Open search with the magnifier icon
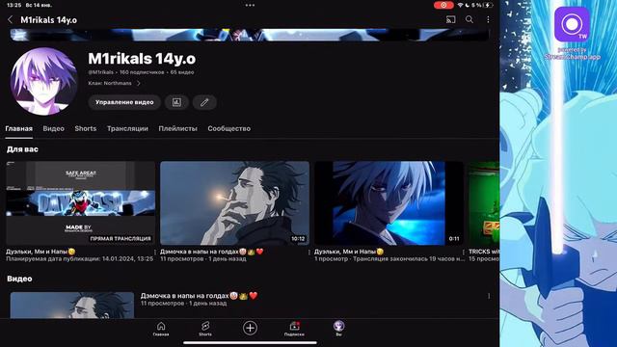The height and width of the screenshot is (347, 617). tap(469, 19)
